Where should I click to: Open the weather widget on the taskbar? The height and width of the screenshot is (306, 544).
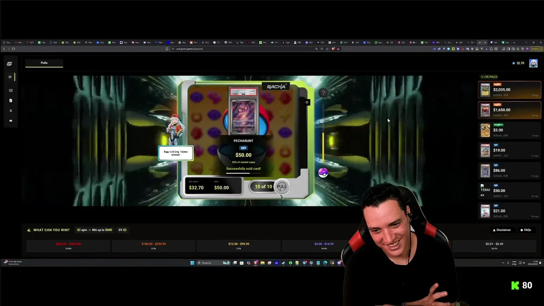pyautogui.click(x=12, y=263)
